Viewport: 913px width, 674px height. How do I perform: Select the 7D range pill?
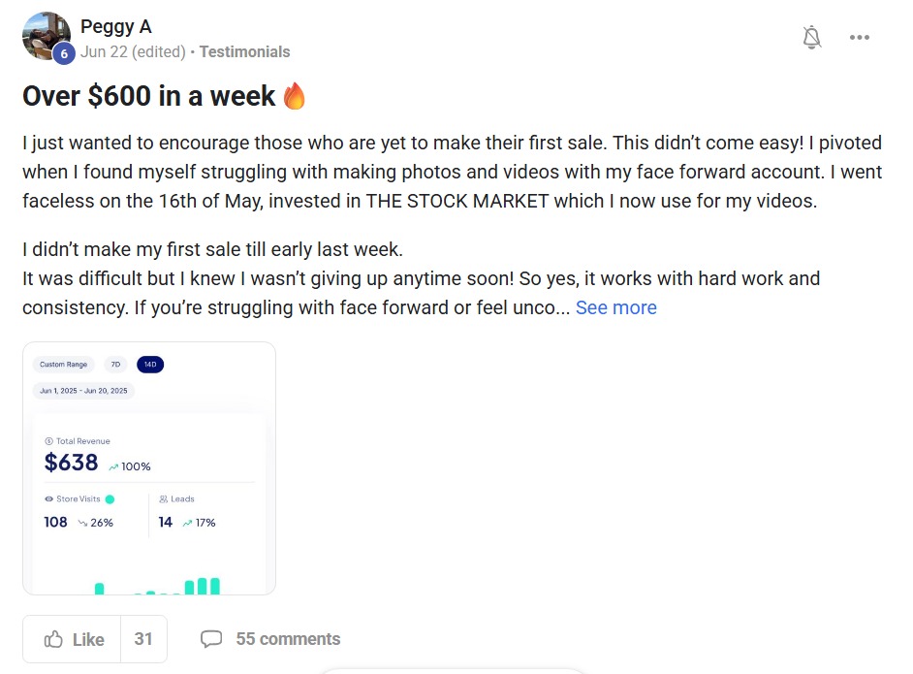tap(115, 365)
